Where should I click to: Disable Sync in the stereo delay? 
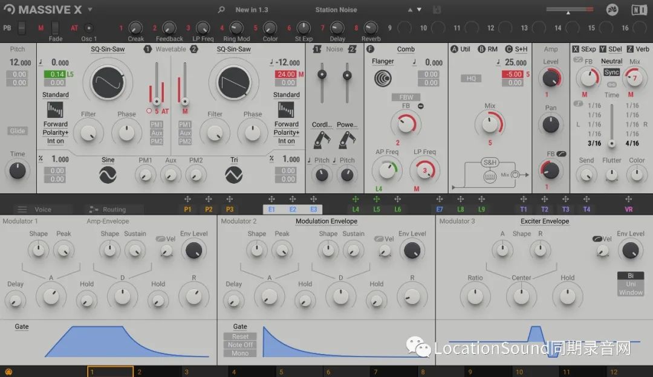click(612, 72)
